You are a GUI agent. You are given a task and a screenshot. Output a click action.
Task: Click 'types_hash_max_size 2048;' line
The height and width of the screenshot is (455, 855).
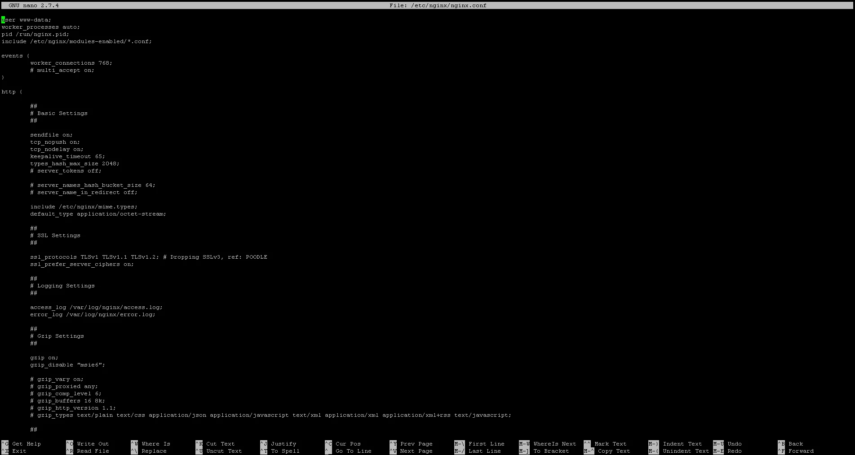pos(75,163)
